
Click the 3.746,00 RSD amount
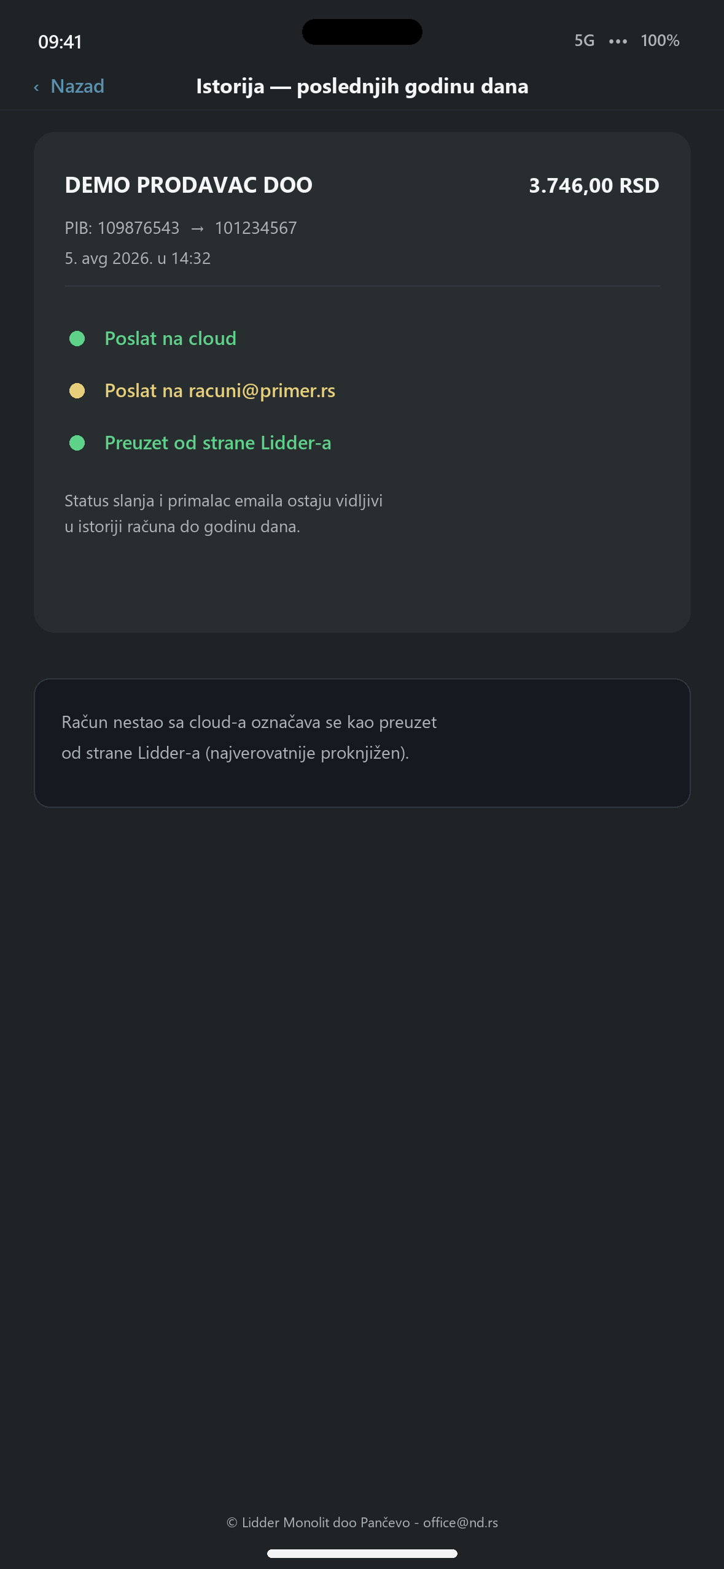tap(594, 185)
